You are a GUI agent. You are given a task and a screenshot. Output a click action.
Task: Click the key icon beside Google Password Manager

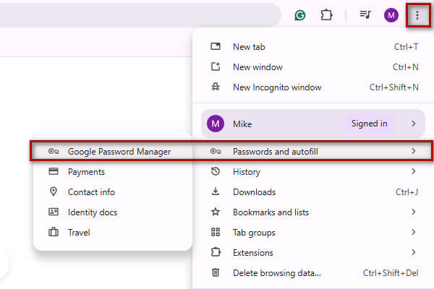tap(54, 151)
